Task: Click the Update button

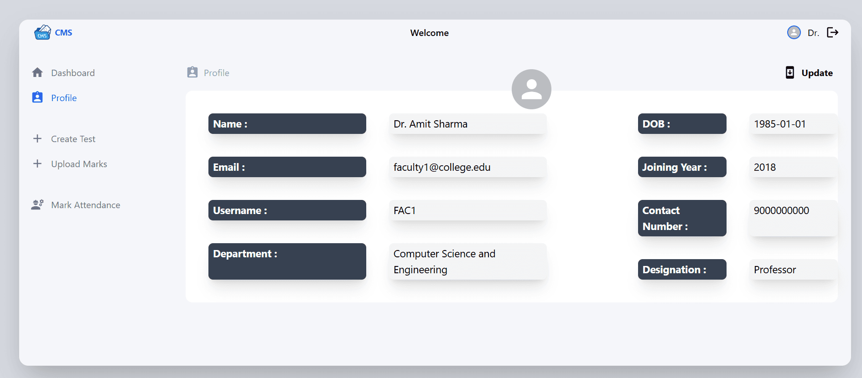Action: point(810,73)
